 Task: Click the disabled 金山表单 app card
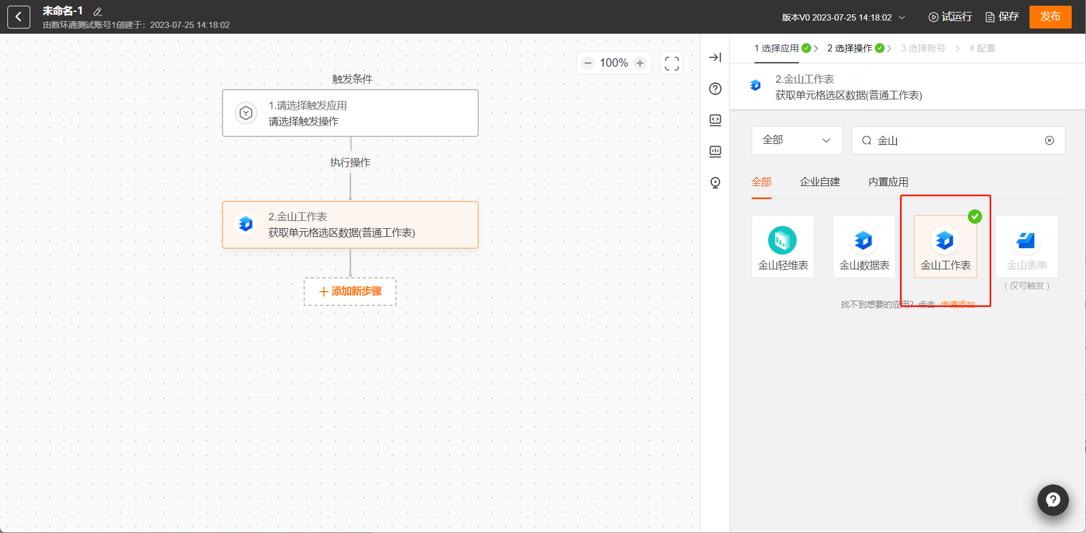click(x=1027, y=247)
